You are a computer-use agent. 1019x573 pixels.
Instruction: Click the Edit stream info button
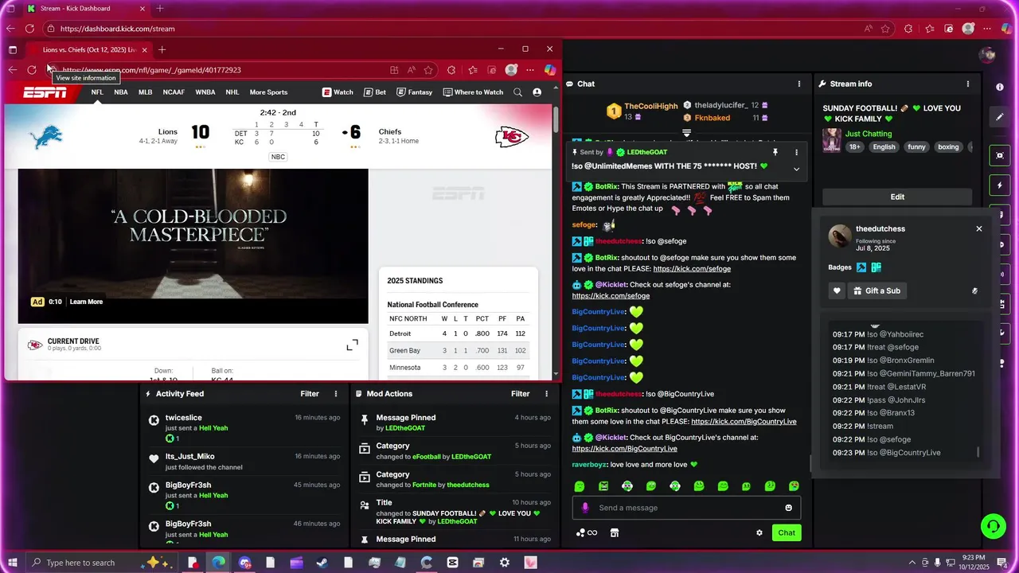(897, 197)
